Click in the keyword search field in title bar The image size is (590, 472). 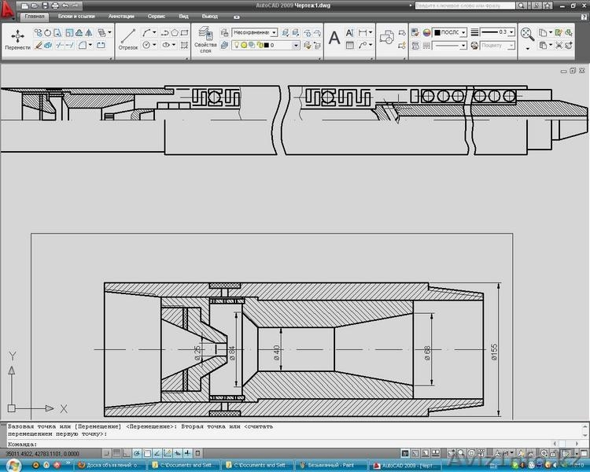pyautogui.click(x=465, y=6)
